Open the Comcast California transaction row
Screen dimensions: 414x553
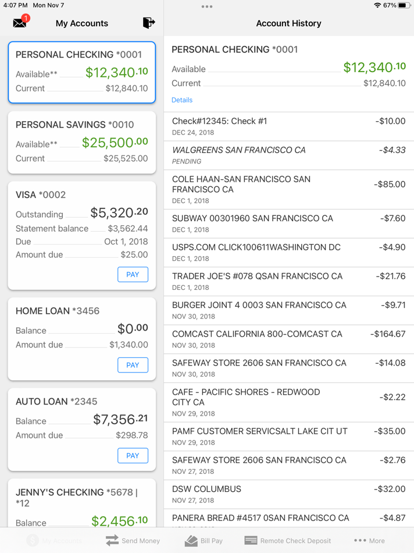click(x=289, y=339)
